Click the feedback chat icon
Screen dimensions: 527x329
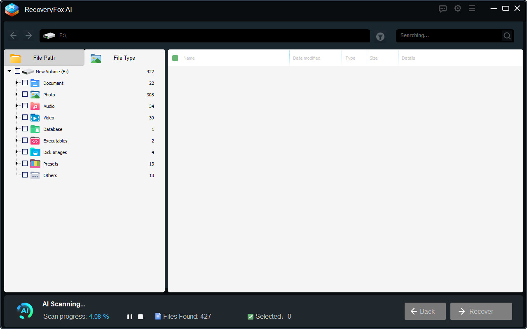coord(443,8)
